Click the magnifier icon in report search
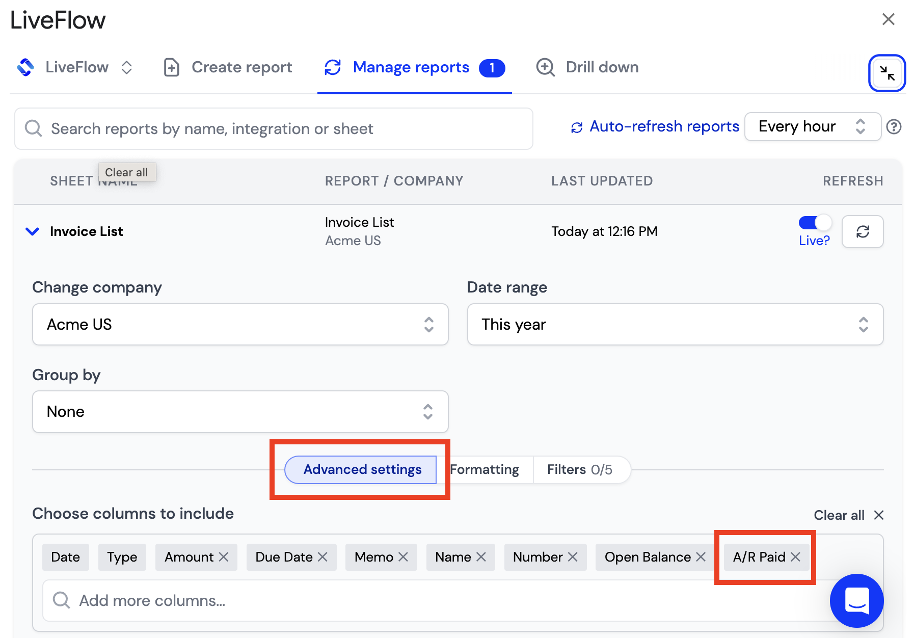914x638 pixels. pyautogui.click(x=34, y=128)
